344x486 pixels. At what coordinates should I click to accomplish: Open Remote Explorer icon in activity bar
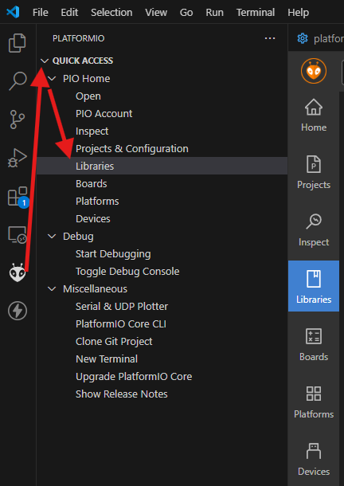(x=18, y=235)
